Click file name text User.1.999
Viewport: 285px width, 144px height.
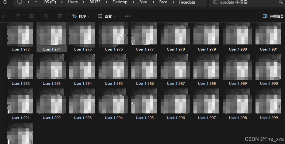pos(269,118)
